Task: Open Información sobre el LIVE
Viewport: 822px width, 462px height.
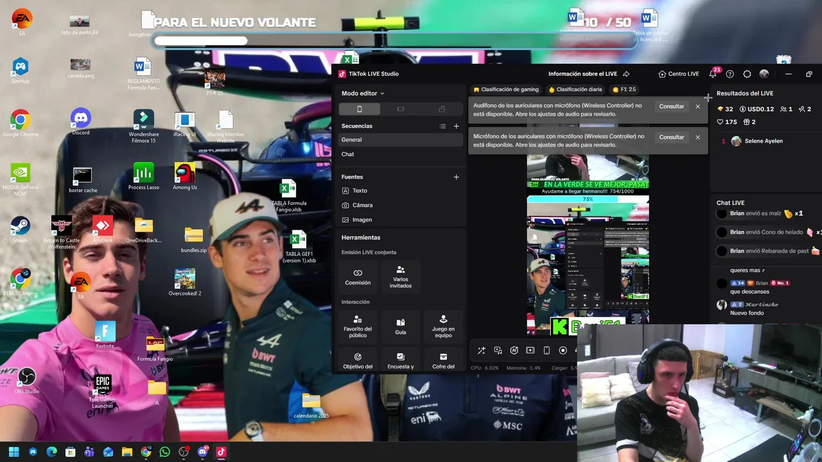Action: 582,74
